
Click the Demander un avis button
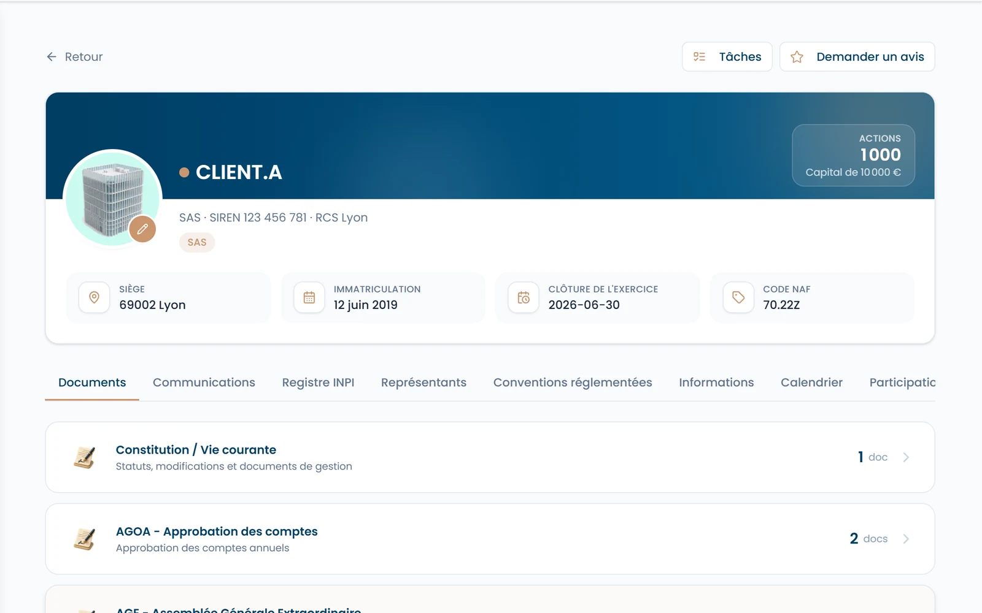857,56
